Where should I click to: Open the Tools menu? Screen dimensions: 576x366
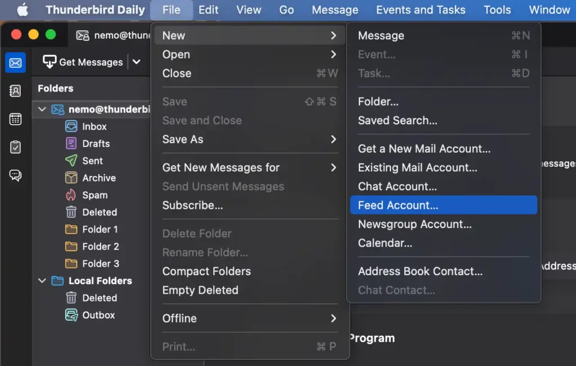pyautogui.click(x=497, y=10)
